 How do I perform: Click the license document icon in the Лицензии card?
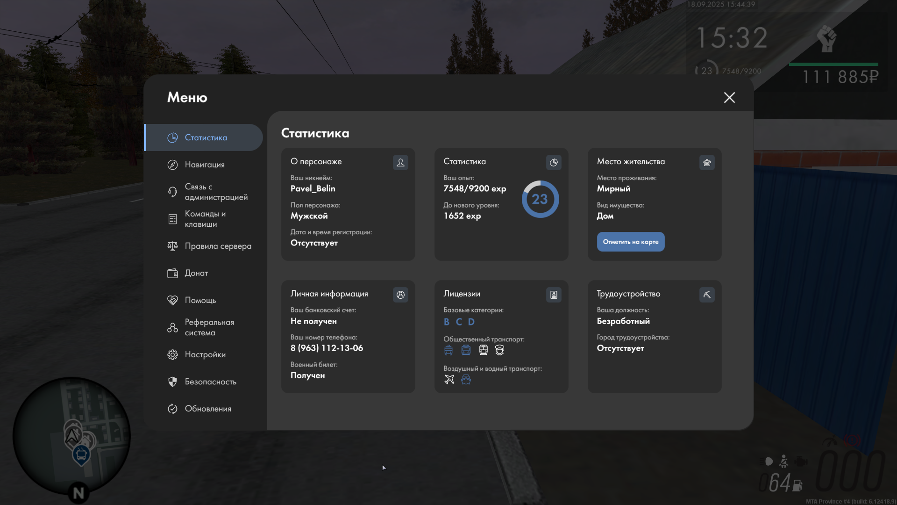[x=554, y=295]
